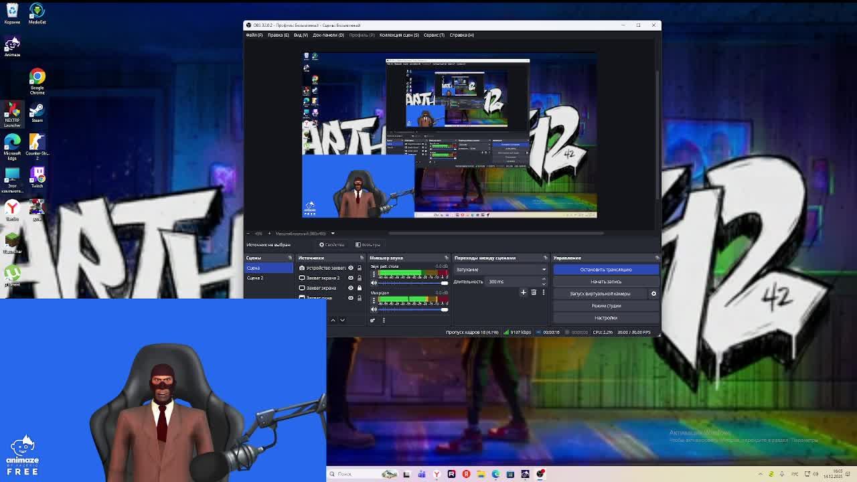Open microphone channel options menu

point(374,301)
